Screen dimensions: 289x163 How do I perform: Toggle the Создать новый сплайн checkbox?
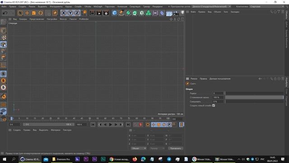[x=214, y=105]
